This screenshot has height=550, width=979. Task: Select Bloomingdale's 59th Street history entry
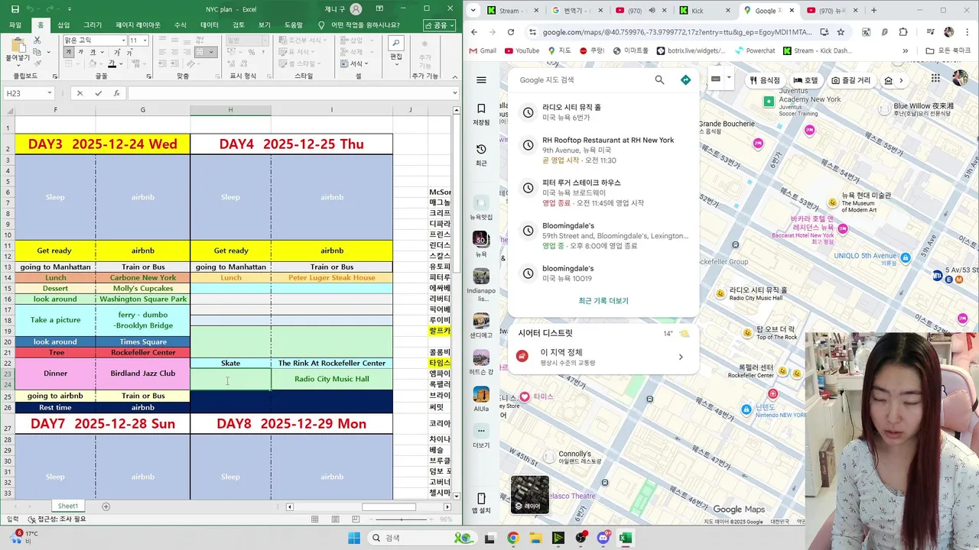point(604,235)
